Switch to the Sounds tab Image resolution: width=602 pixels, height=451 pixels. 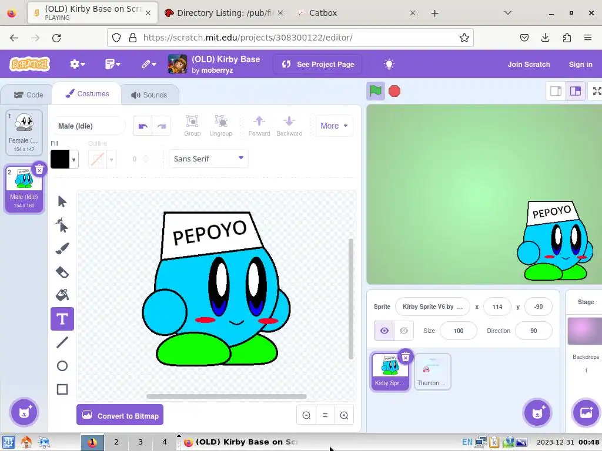point(149,95)
